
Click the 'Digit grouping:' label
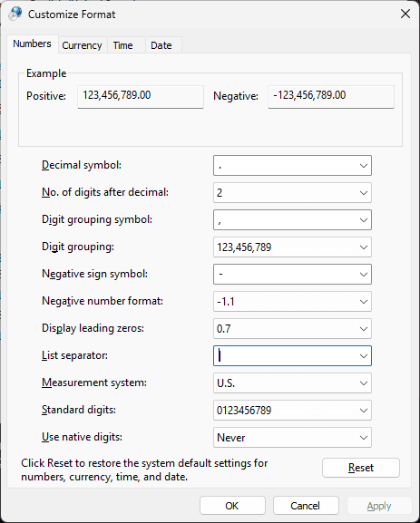pyautogui.click(x=78, y=247)
